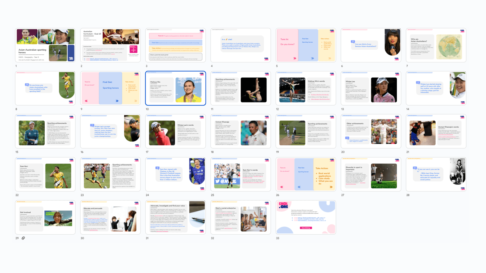Open slide 22 about Sam Kerr
The height and width of the screenshot is (273, 486).
click(x=45, y=174)
